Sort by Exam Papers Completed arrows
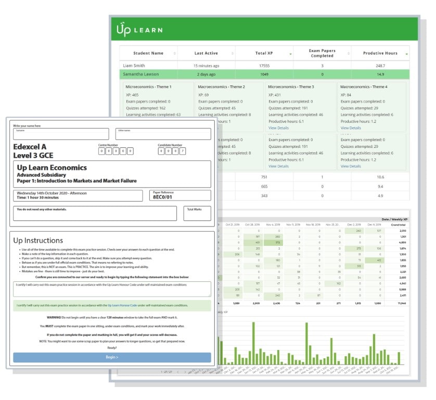This screenshot has height=400, width=436. (349, 53)
